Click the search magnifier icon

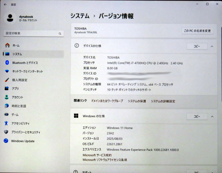pyautogui.click(x=60, y=33)
